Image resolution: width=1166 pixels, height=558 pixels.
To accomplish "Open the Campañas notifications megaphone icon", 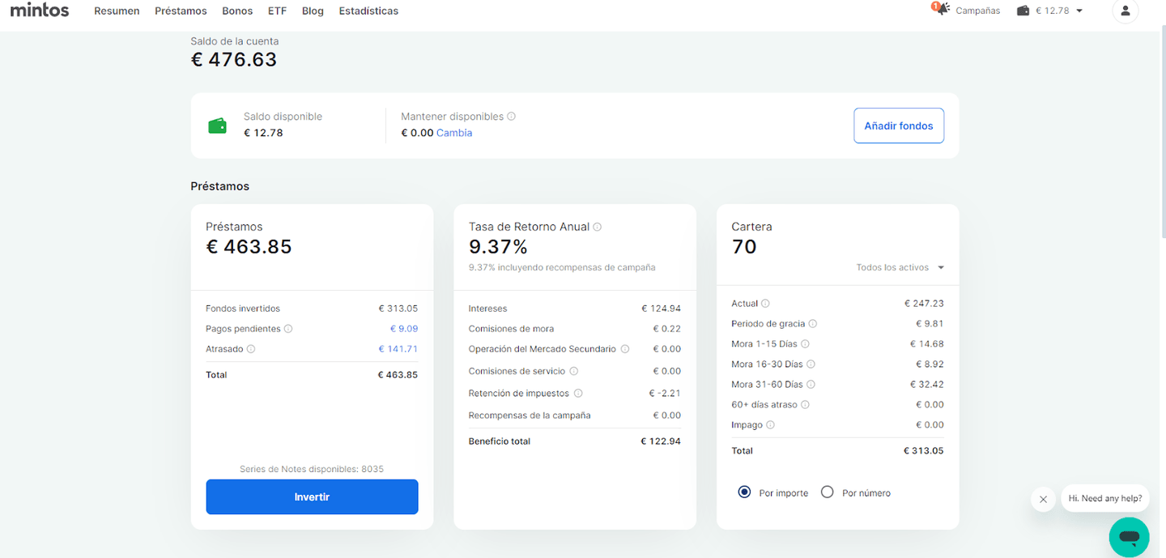I will [942, 11].
